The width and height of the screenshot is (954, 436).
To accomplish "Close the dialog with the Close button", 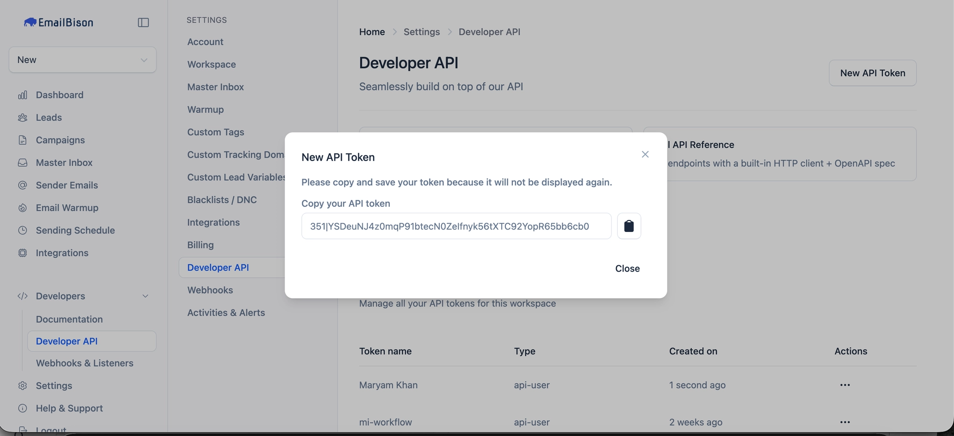I will (x=627, y=268).
